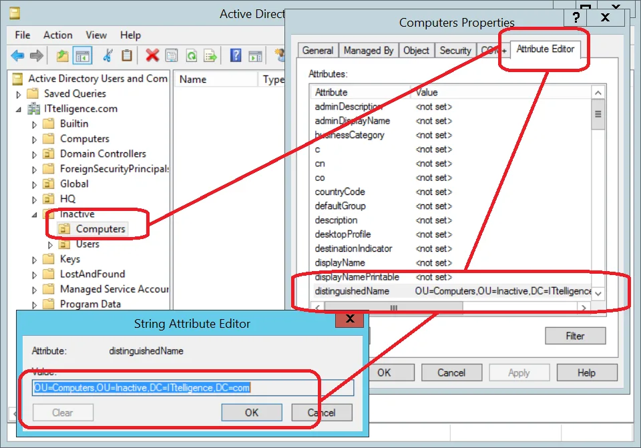The image size is (641, 448).
Task: Click the HQ OU folder icon
Action: coord(49,199)
